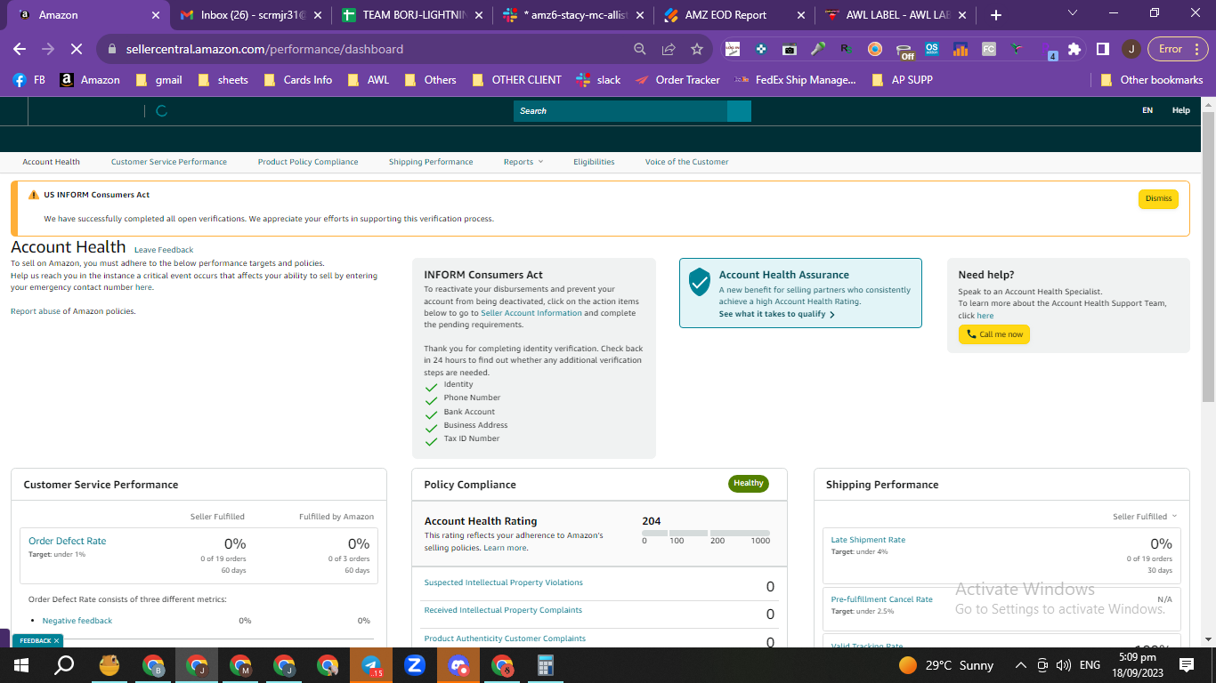Open Received Intellectual Property Complaints link
1216x683 pixels.
click(x=503, y=610)
